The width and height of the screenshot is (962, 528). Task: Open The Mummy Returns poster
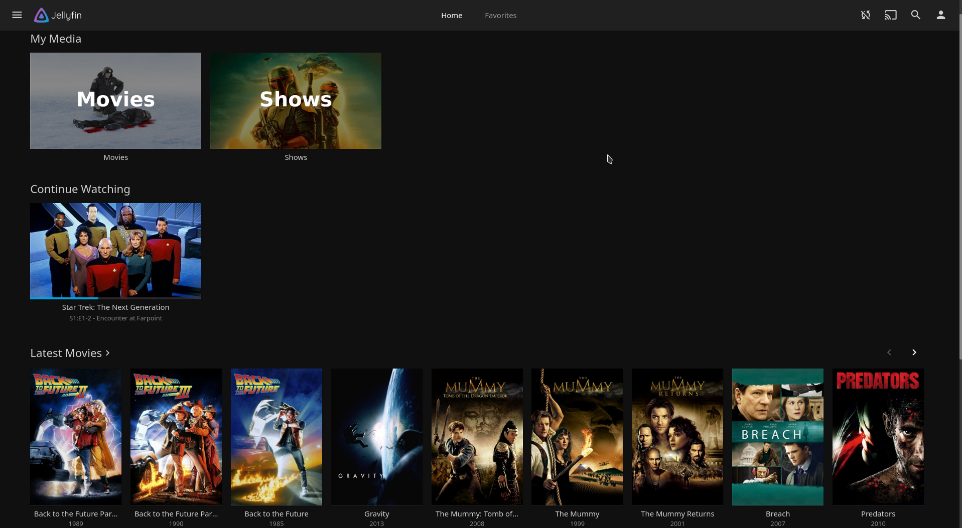tap(677, 437)
